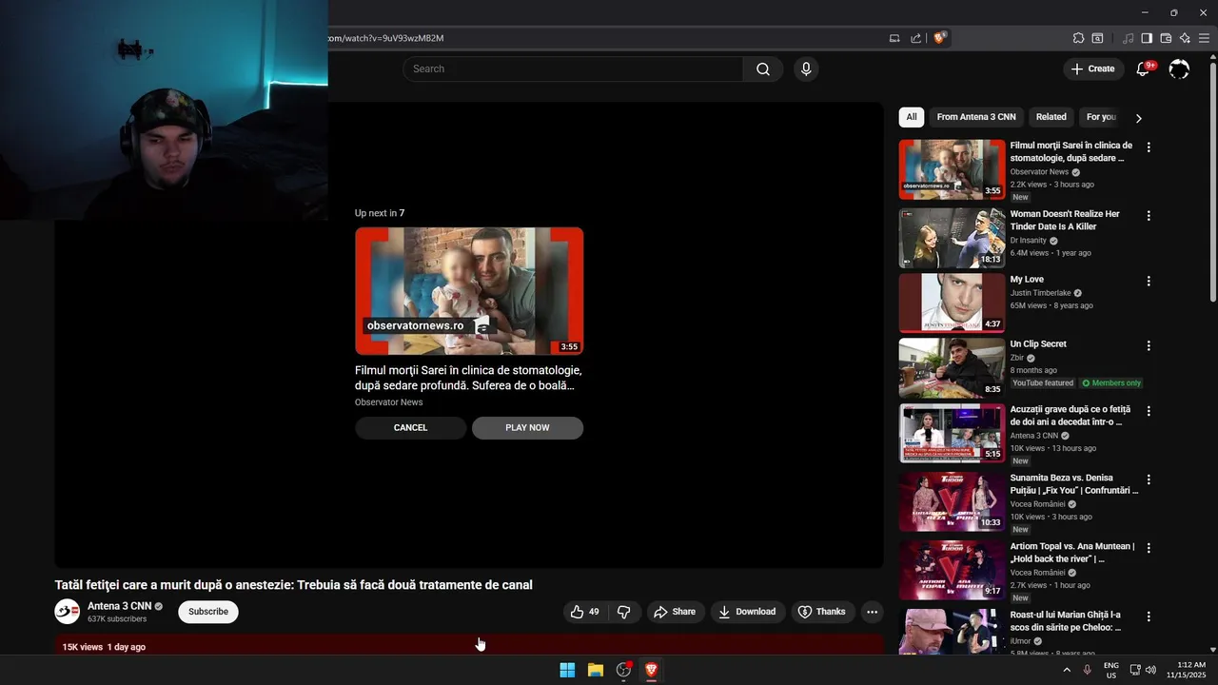Image resolution: width=1218 pixels, height=685 pixels.
Task: Open menu for My Love video
Action: pos(1149,282)
